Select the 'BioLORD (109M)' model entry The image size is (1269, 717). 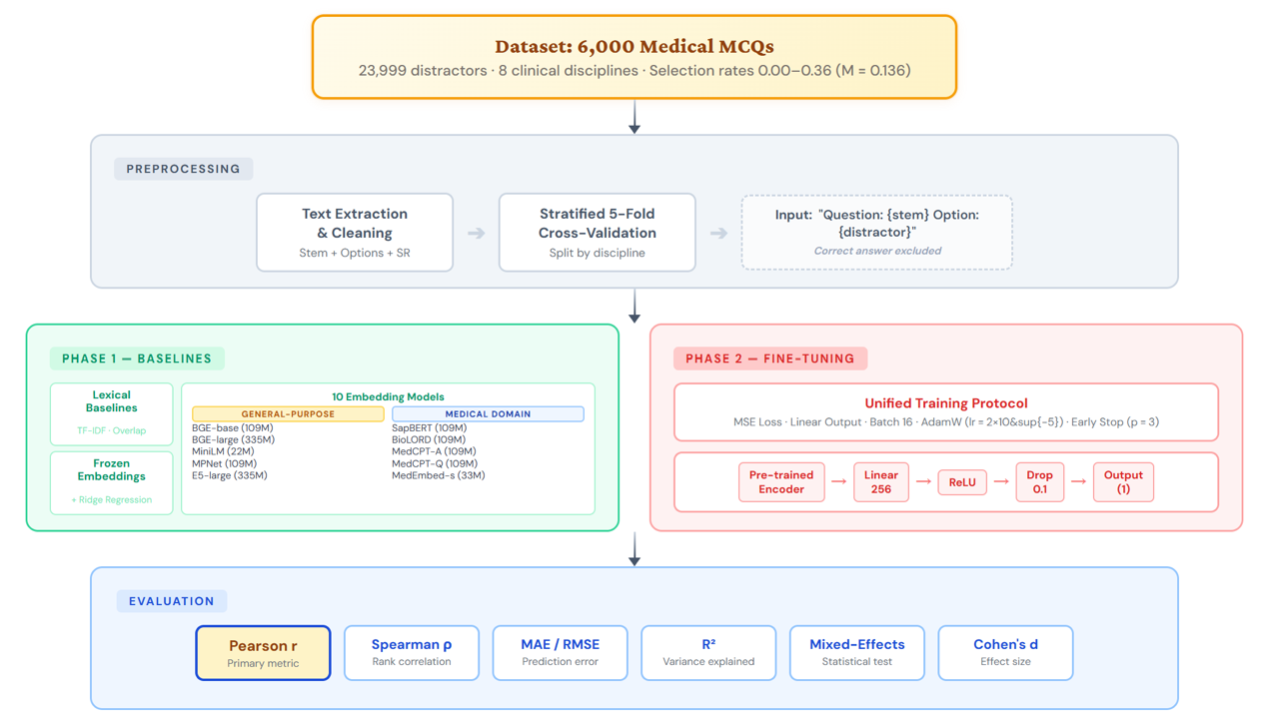429,439
